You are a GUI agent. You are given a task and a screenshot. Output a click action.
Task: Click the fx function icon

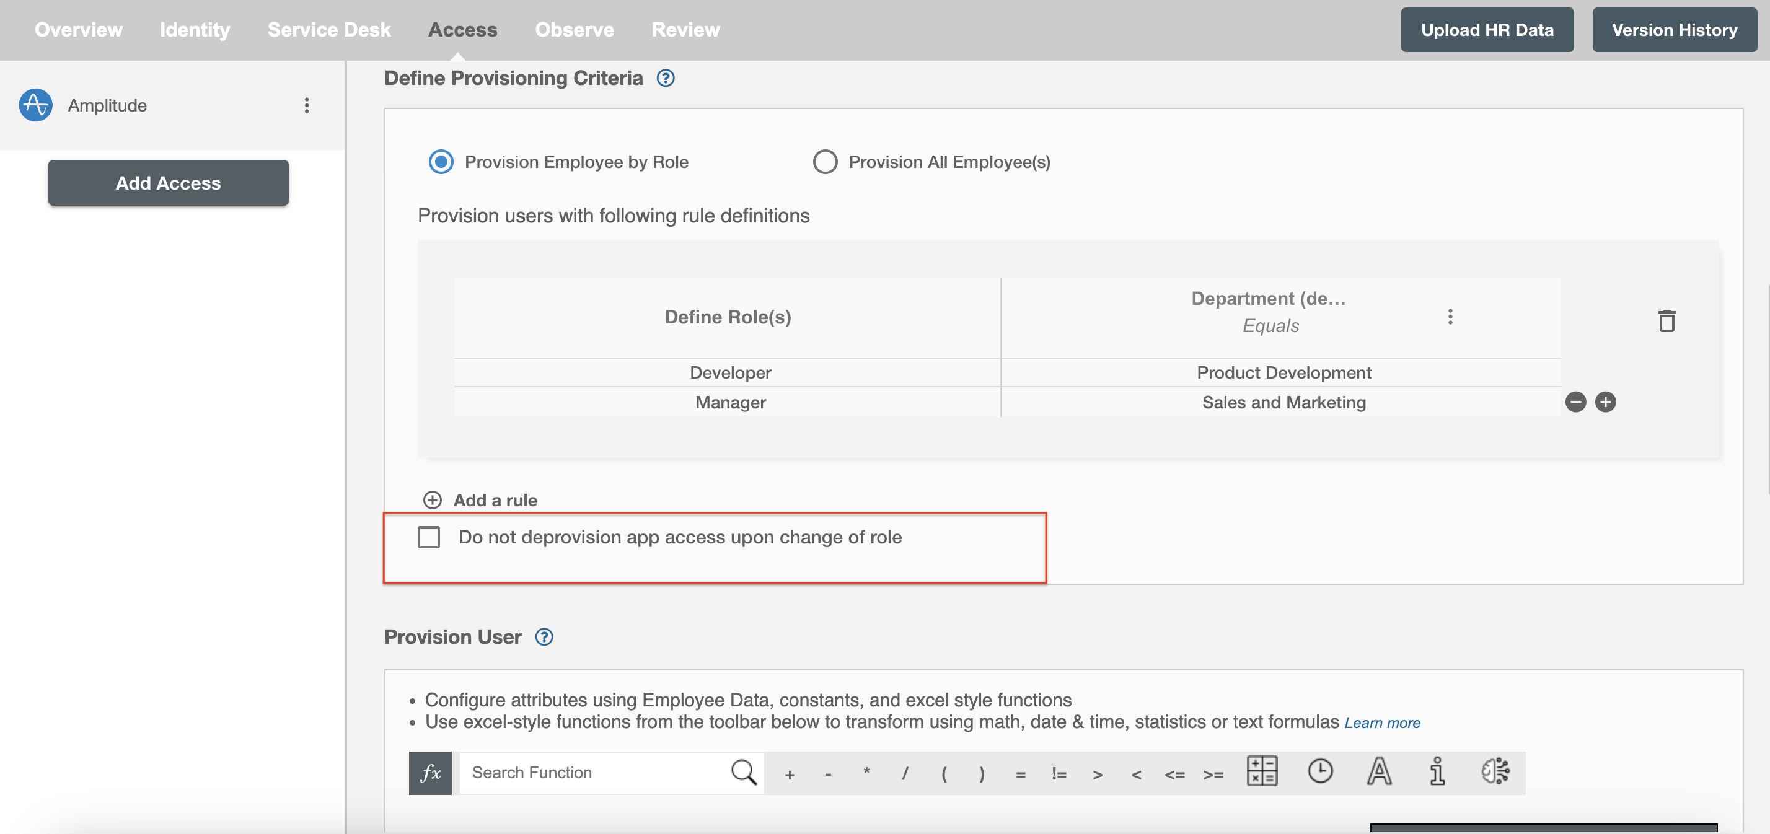click(430, 773)
